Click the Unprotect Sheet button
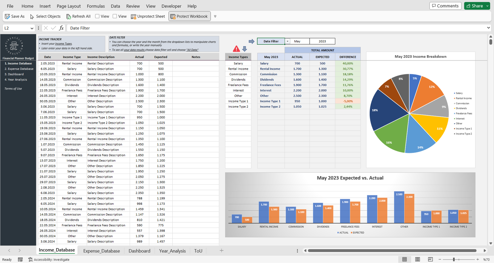The height and width of the screenshot is (263, 494). point(148,16)
